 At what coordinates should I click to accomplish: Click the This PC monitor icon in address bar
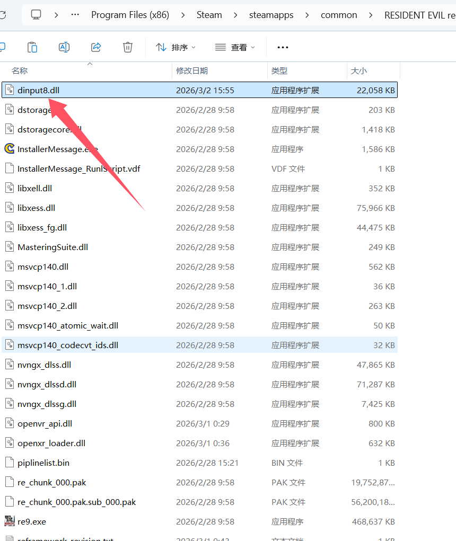pyautogui.click(x=36, y=15)
